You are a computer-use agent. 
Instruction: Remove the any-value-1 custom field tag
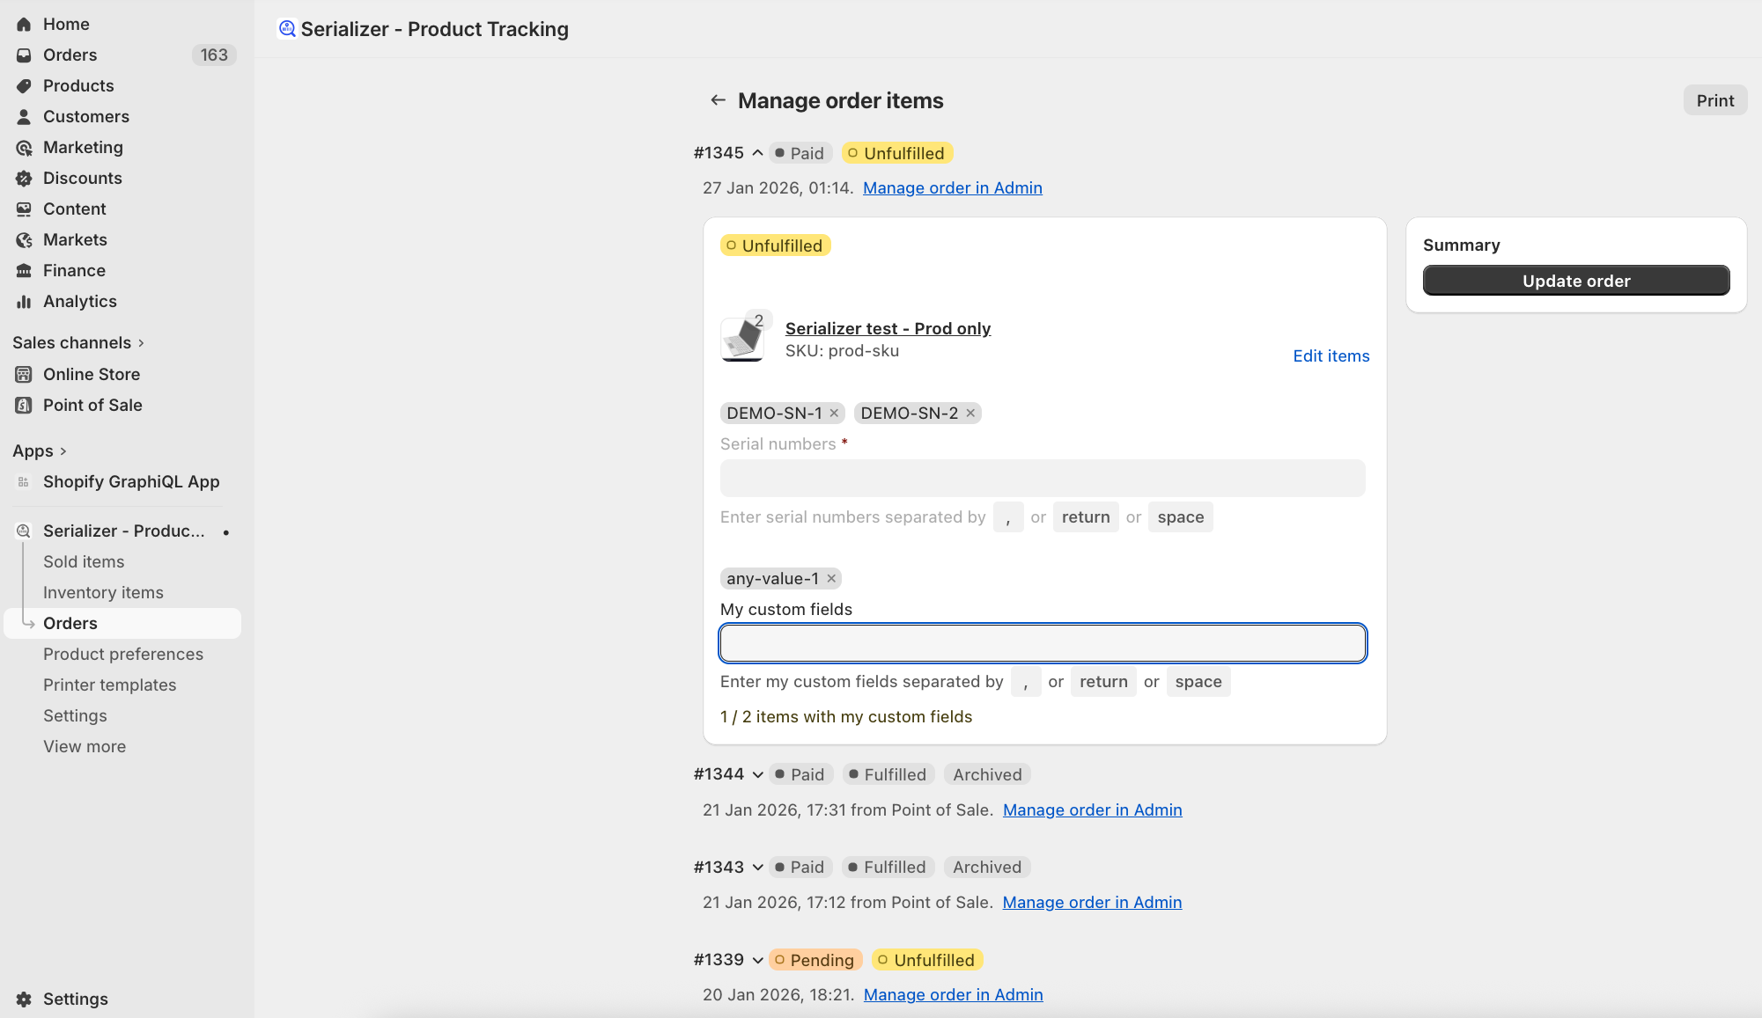831,578
